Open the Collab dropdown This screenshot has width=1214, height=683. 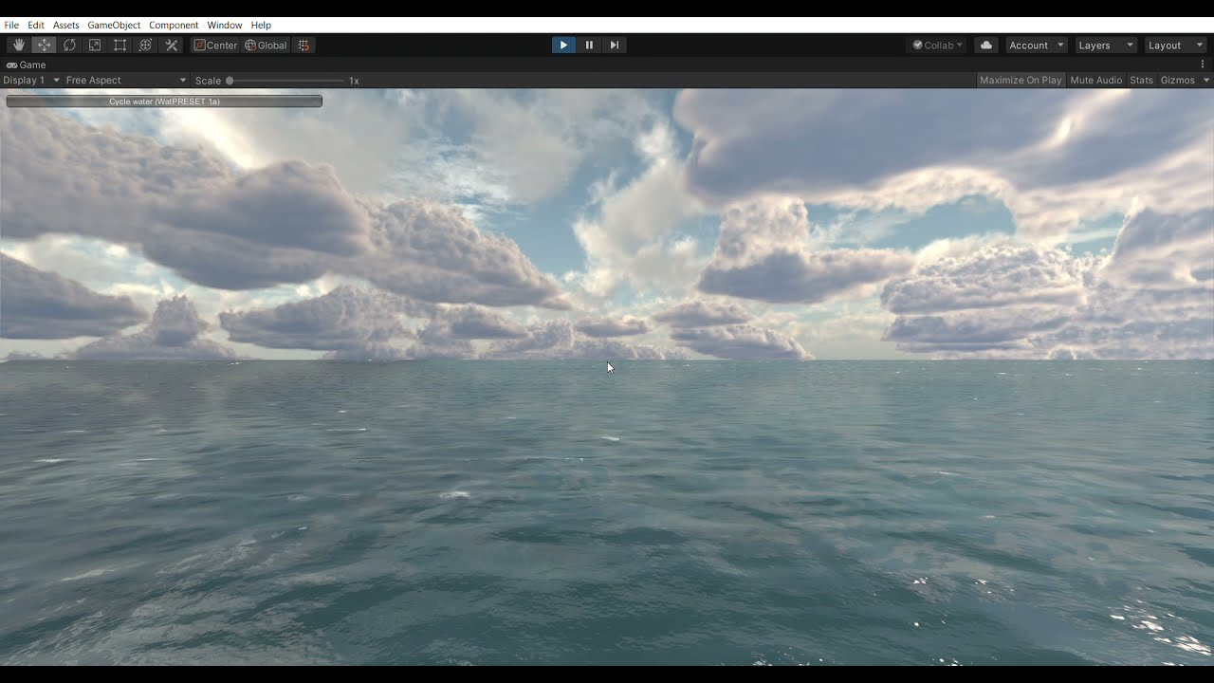click(938, 46)
